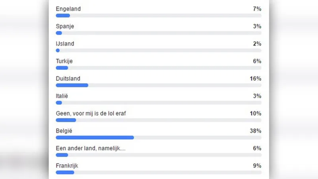This screenshot has width=318, height=179.
Task: Click the 7% value next to Engeland
Action: [257, 9]
